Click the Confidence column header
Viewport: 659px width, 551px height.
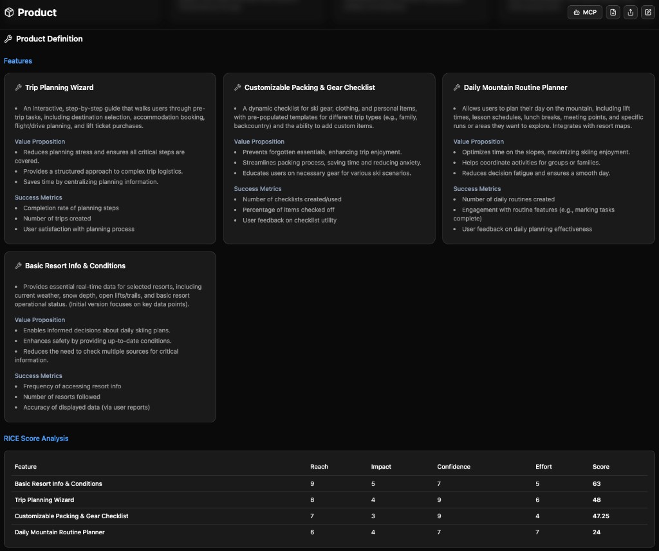tap(453, 467)
